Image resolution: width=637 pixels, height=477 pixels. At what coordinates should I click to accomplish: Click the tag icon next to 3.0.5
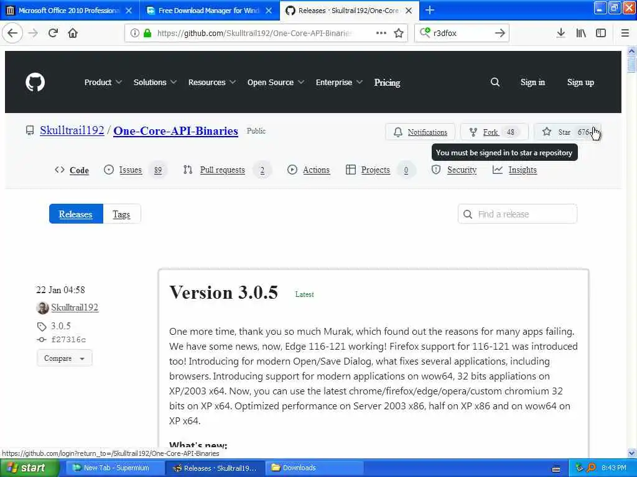(42, 327)
